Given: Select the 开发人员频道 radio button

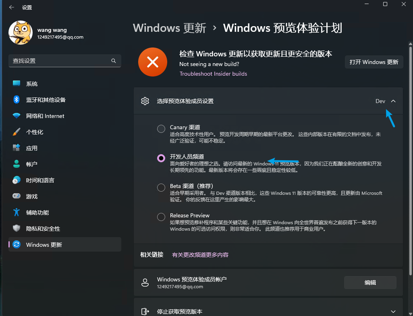Looking at the screenshot, I should click(x=161, y=158).
